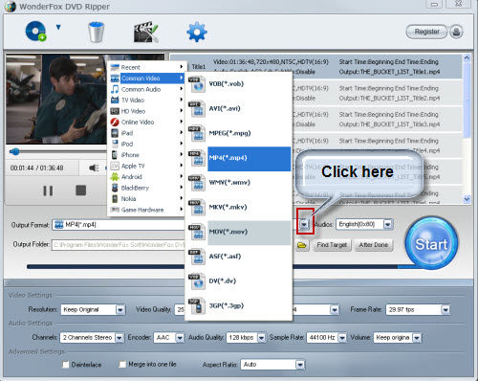
Task: Open the Channels dropdown
Action: pyautogui.click(x=119, y=338)
